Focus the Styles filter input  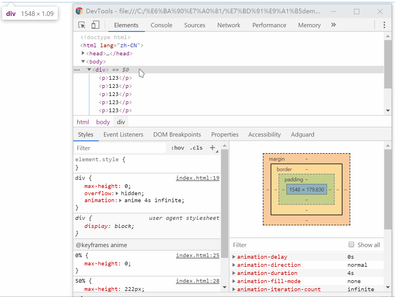120,148
